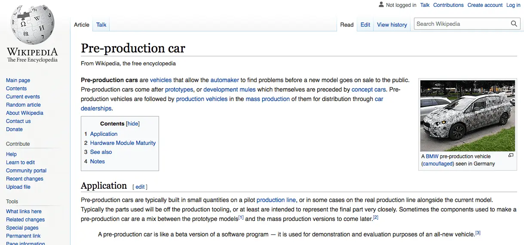The width and height of the screenshot is (524, 245).
Task: Open footnote reference 3
Action: [x=478, y=233]
